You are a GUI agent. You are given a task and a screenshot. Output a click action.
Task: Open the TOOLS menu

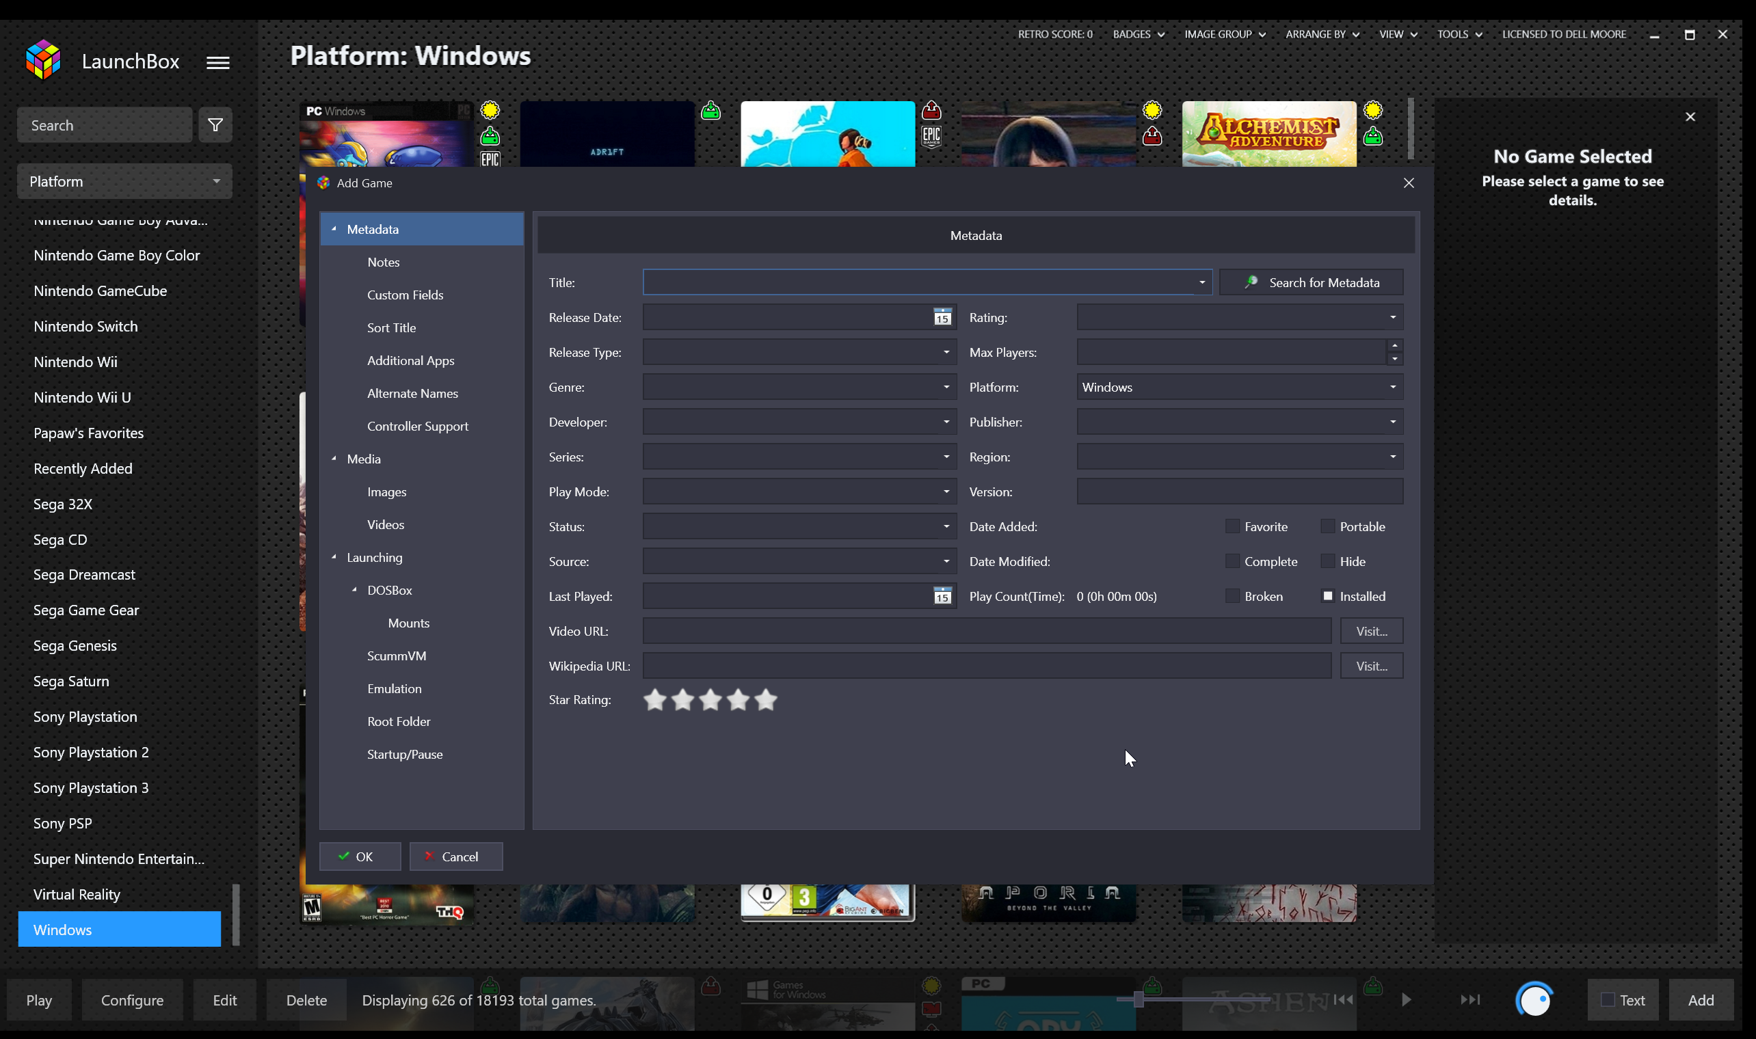[1459, 34]
